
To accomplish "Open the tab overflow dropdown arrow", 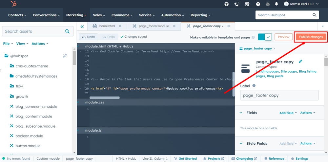I will pos(322,26).
